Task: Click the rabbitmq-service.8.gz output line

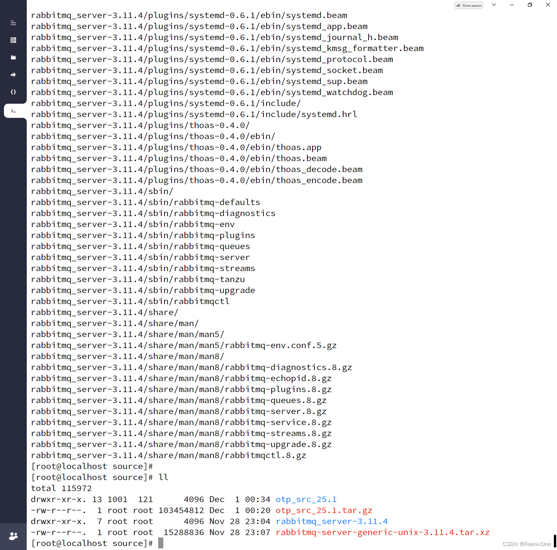Action: (181, 422)
